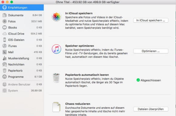The height and width of the screenshot is (116, 176).
Task: Choose iCloud Drive label in the sidebar
Action: (x=16, y=34)
